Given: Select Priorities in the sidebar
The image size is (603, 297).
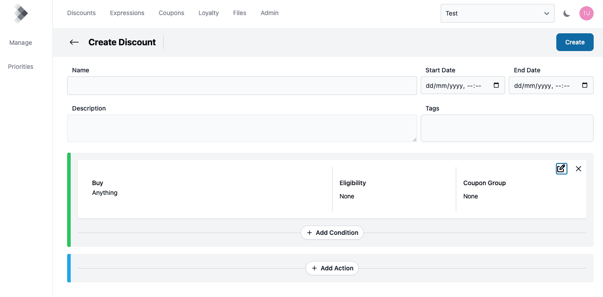Looking at the screenshot, I should tap(21, 67).
